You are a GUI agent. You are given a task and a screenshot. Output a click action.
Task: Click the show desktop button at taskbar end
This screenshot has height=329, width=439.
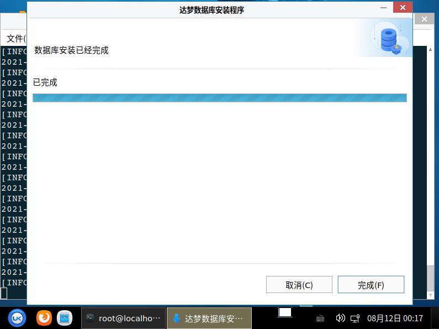click(x=435, y=318)
